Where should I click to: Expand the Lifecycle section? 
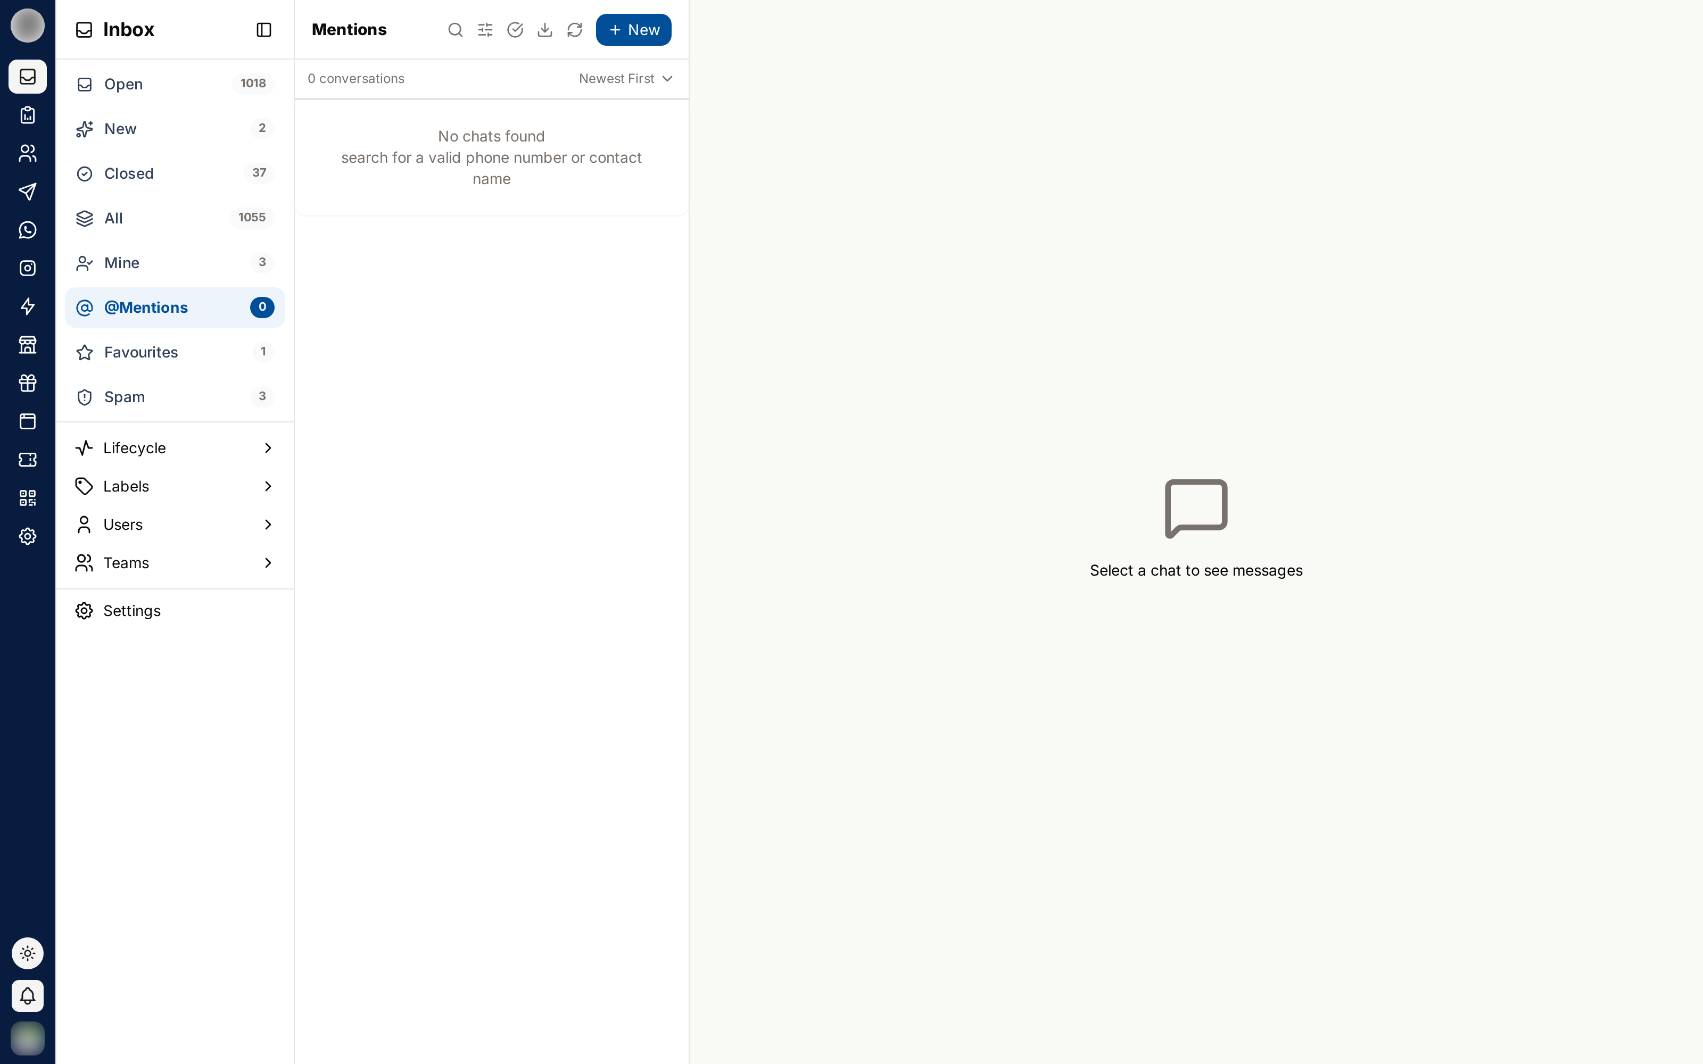coord(175,448)
